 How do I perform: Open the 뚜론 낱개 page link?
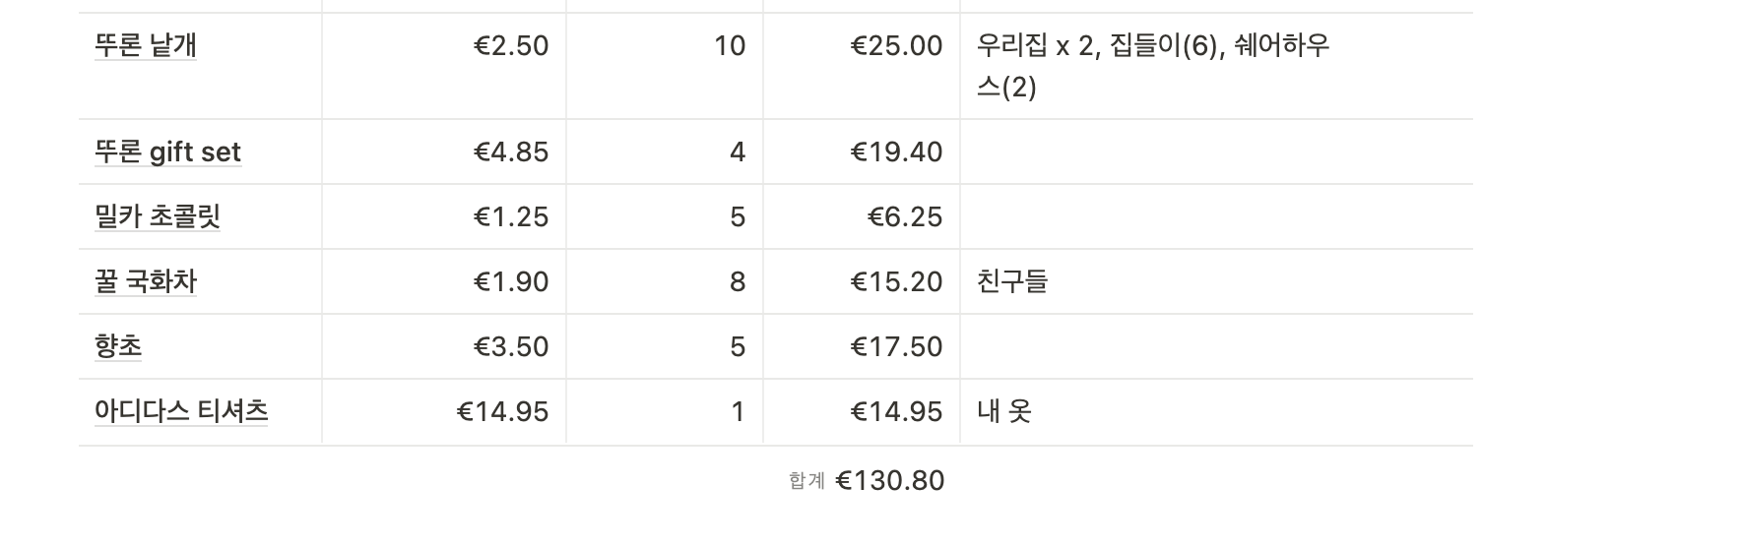pos(146,46)
